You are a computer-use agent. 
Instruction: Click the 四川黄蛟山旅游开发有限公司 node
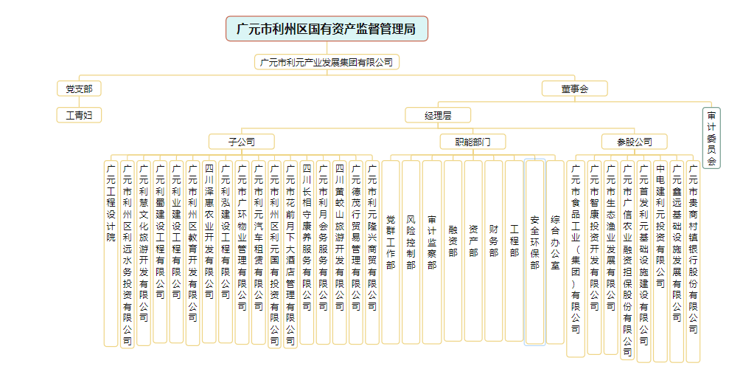[339, 251]
